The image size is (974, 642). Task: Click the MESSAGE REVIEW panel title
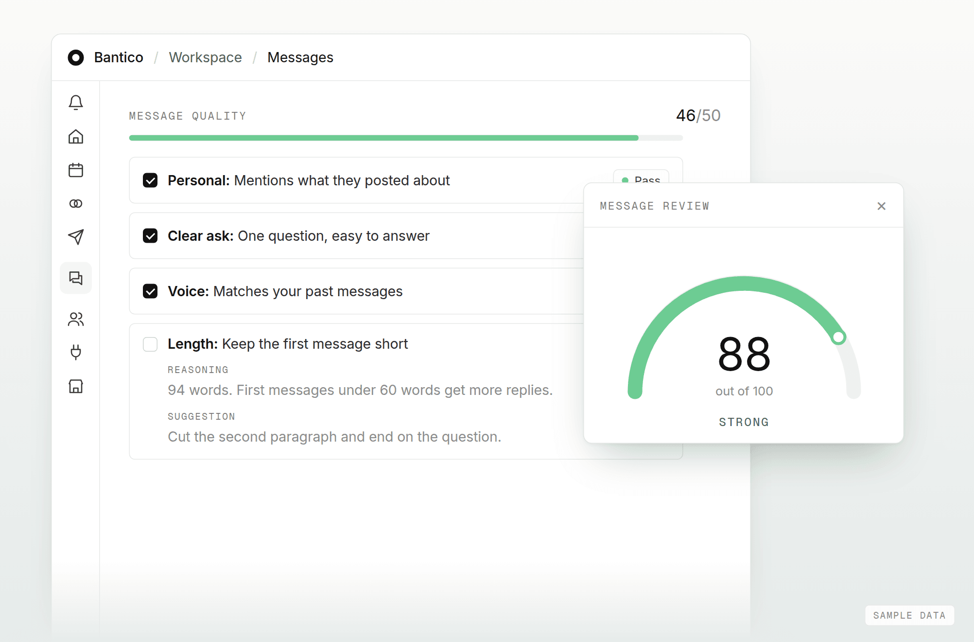click(x=655, y=206)
